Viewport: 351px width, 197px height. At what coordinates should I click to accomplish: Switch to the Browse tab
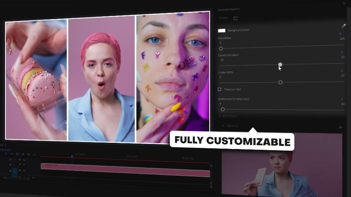[223, 18]
